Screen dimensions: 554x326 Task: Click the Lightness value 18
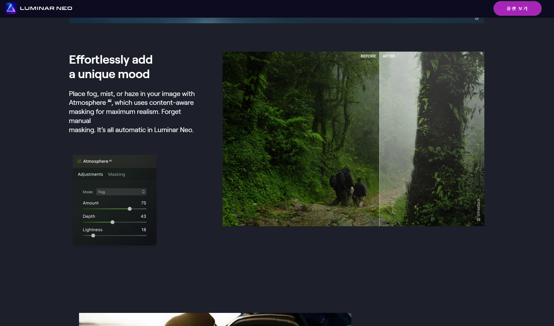144,230
